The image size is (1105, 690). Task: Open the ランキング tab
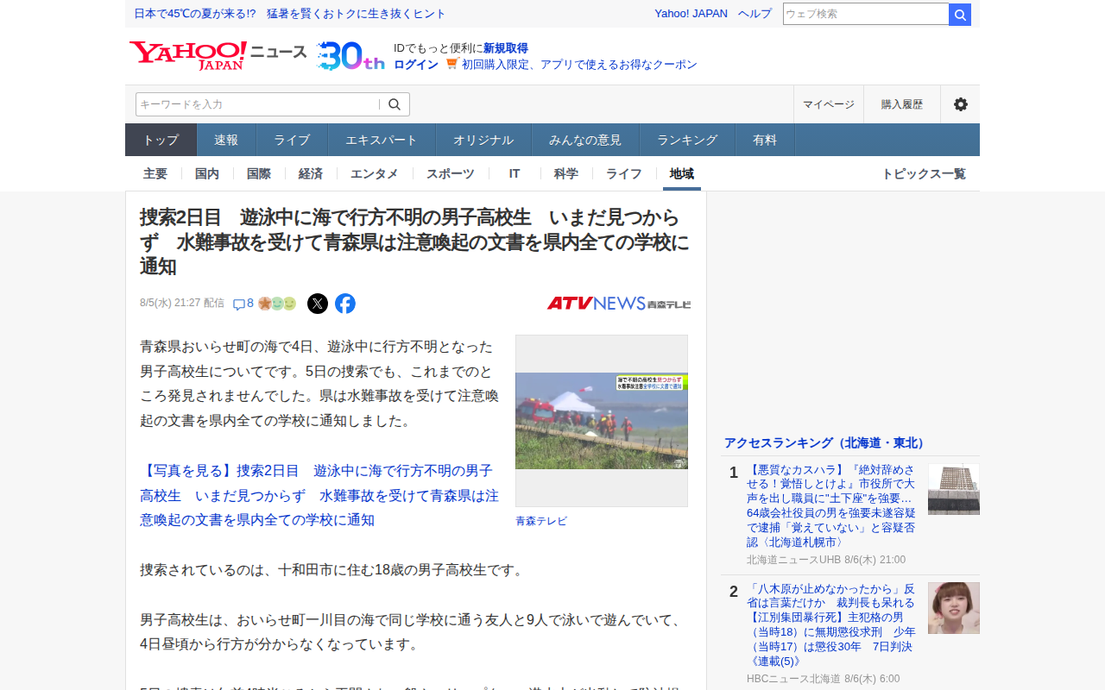coord(687,140)
